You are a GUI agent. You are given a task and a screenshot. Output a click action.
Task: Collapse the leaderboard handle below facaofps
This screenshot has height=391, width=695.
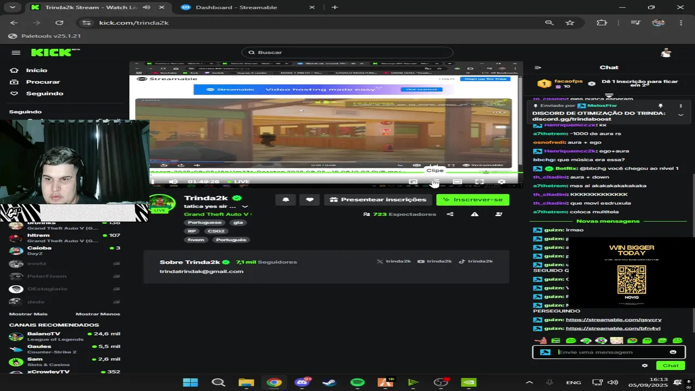click(x=609, y=95)
